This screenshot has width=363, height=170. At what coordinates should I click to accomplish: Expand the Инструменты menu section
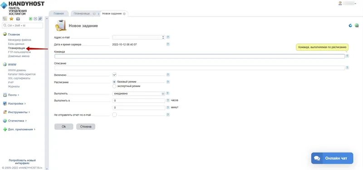pyautogui.click(x=19, y=112)
